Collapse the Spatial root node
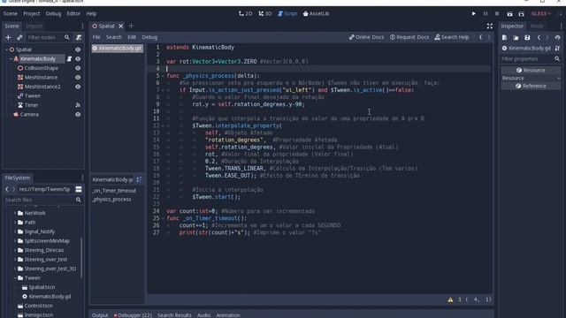The image size is (566, 318). pos(6,49)
